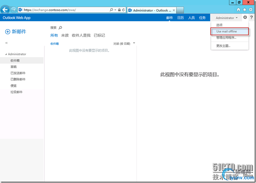Click the browser Back arrow button
Viewport: 256px width, 183px height.
[x=5, y=10]
